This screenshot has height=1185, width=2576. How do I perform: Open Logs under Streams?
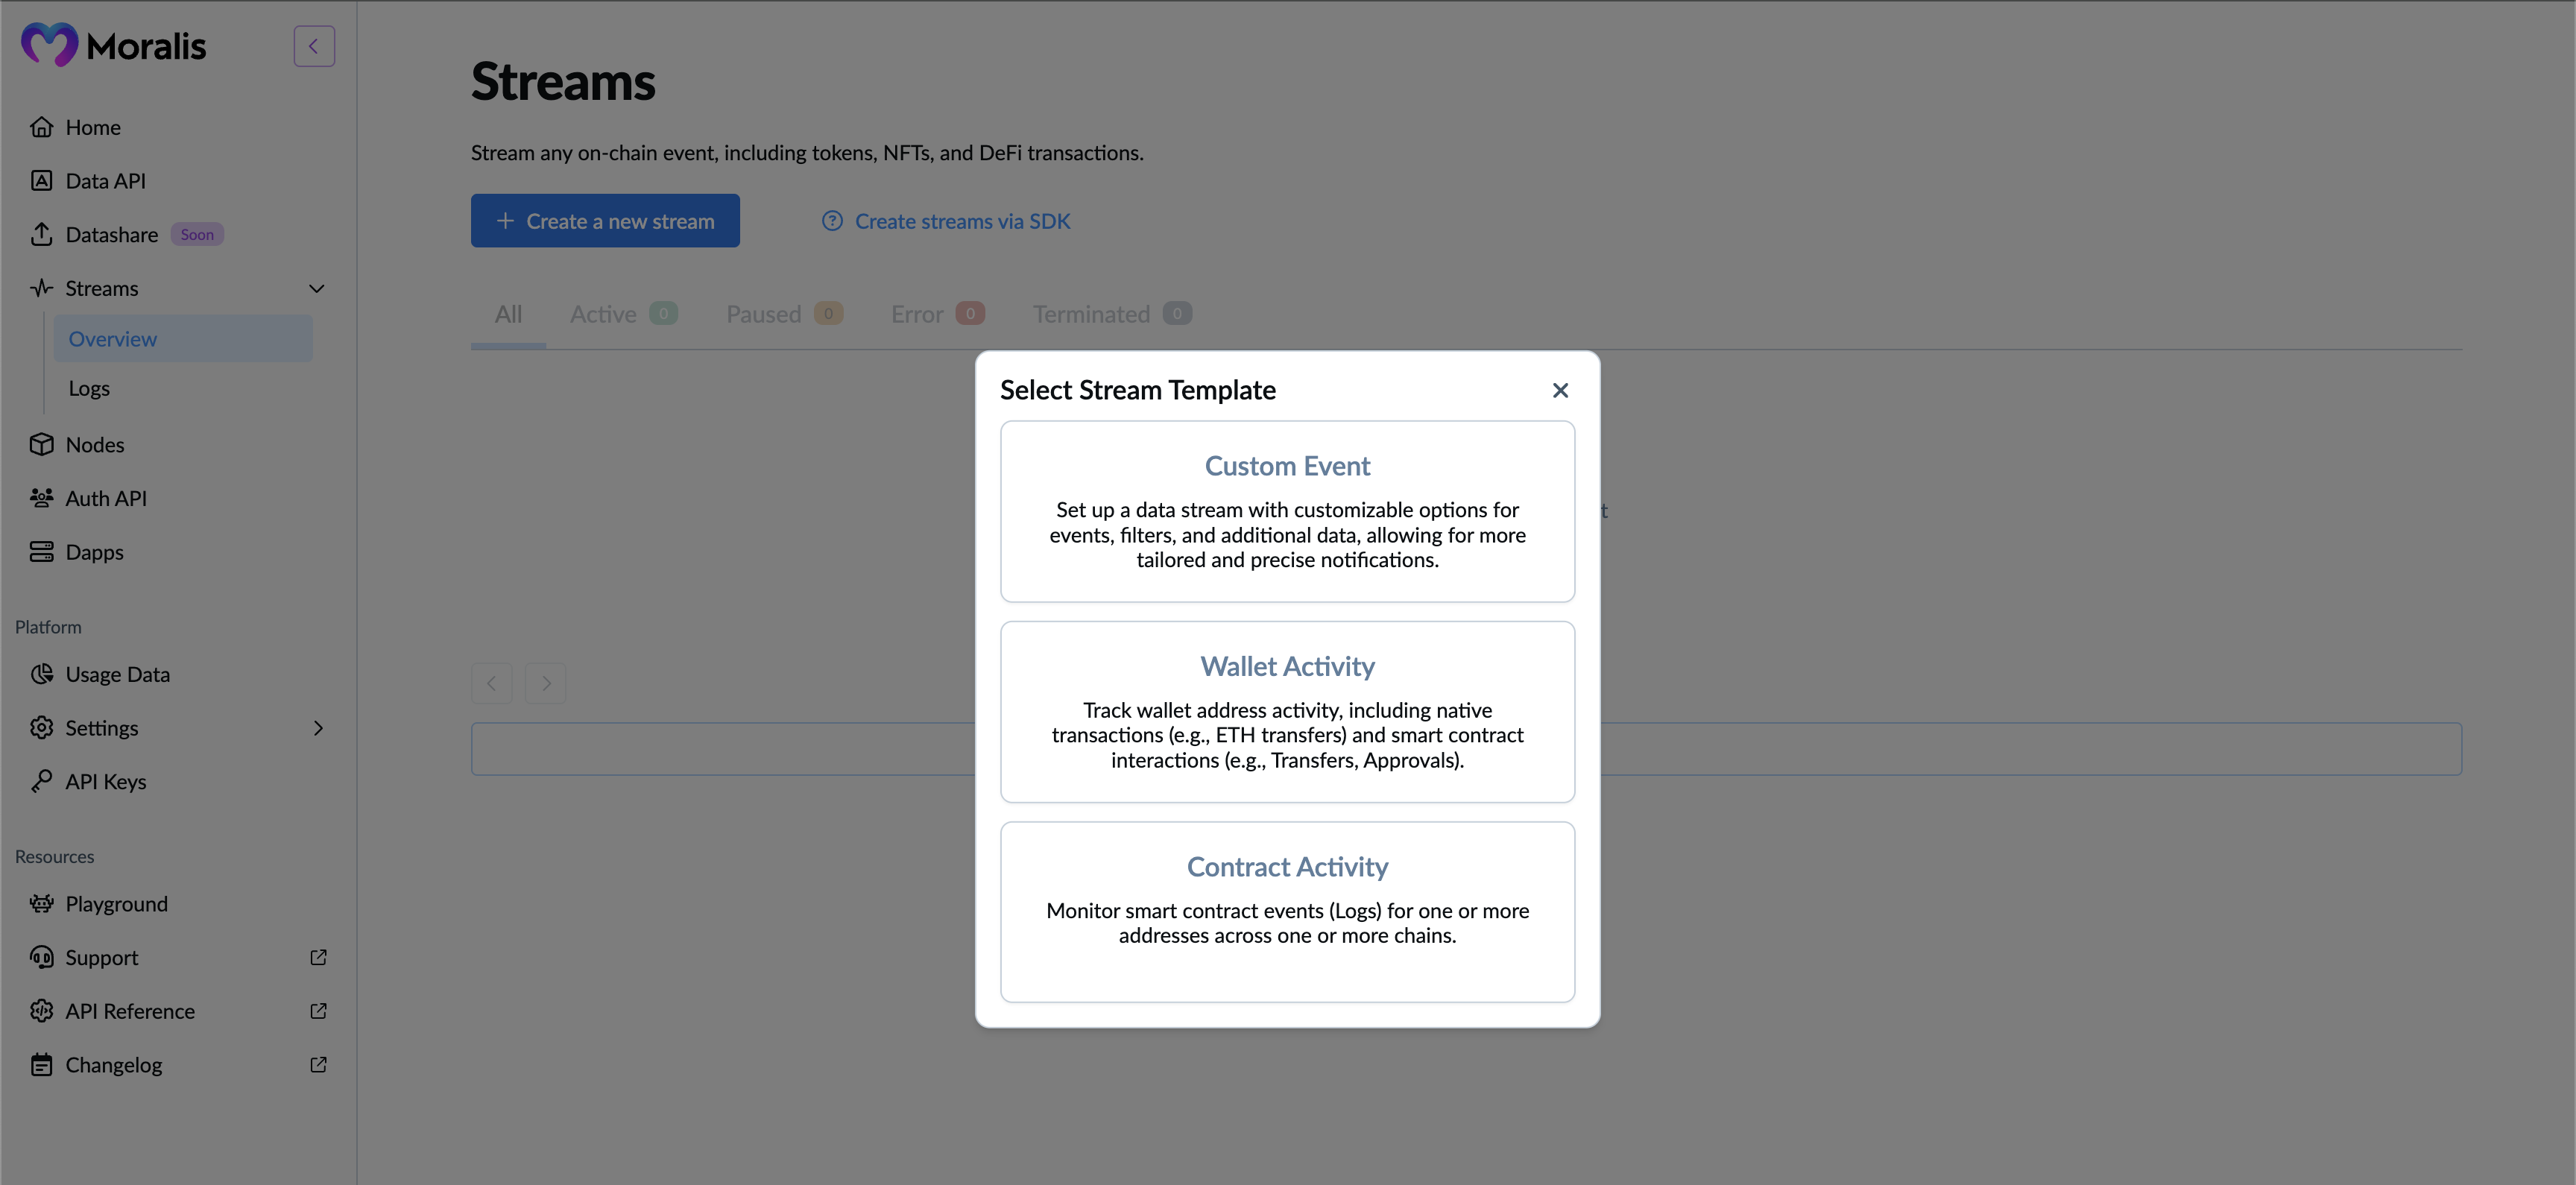tap(89, 388)
